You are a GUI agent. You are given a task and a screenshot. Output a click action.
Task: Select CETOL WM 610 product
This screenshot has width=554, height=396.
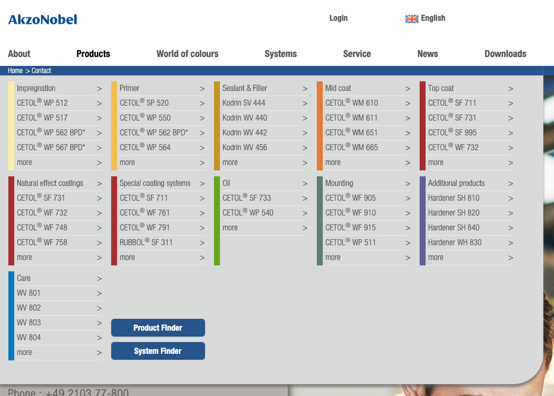tap(351, 103)
